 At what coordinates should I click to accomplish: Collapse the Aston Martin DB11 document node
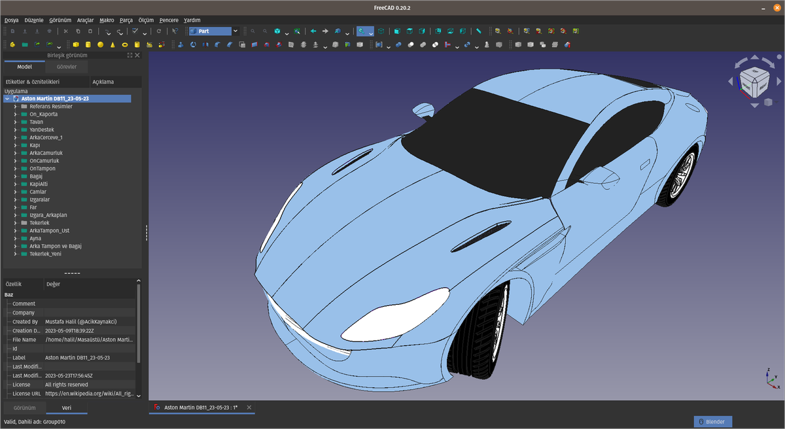point(7,99)
